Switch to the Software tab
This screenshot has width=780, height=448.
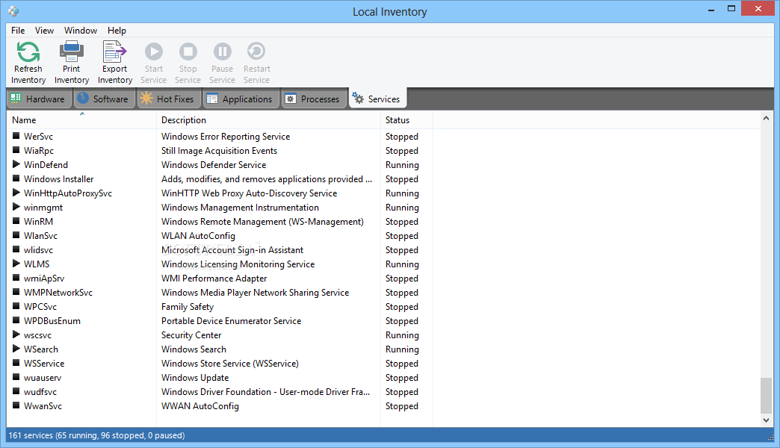pyautogui.click(x=105, y=99)
